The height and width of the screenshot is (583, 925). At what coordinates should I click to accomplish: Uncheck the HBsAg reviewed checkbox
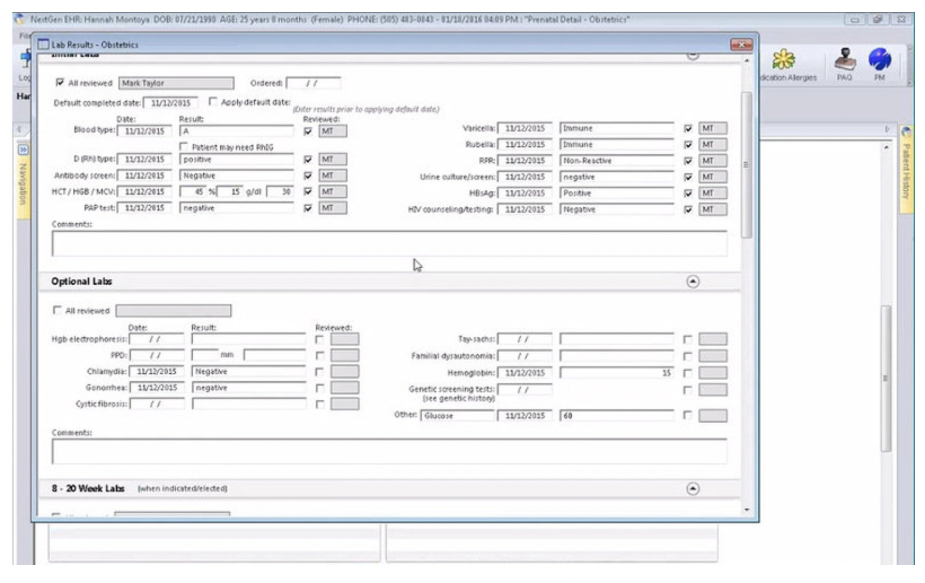click(687, 193)
